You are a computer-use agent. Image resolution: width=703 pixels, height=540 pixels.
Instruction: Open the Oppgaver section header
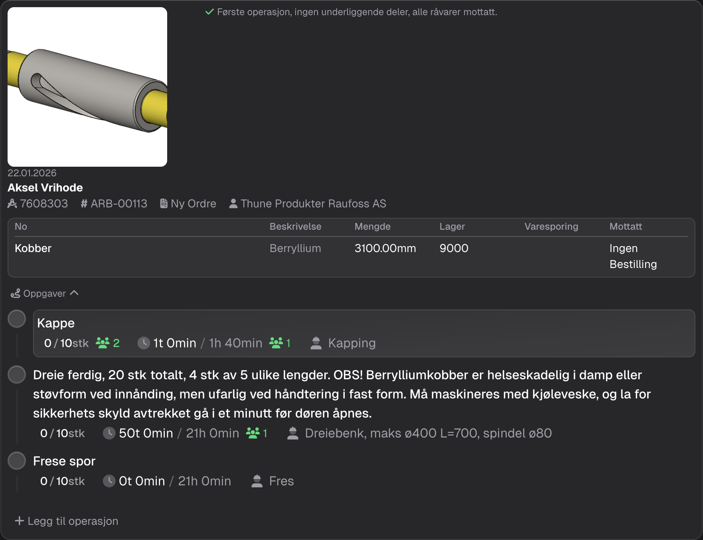coord(44,294)
